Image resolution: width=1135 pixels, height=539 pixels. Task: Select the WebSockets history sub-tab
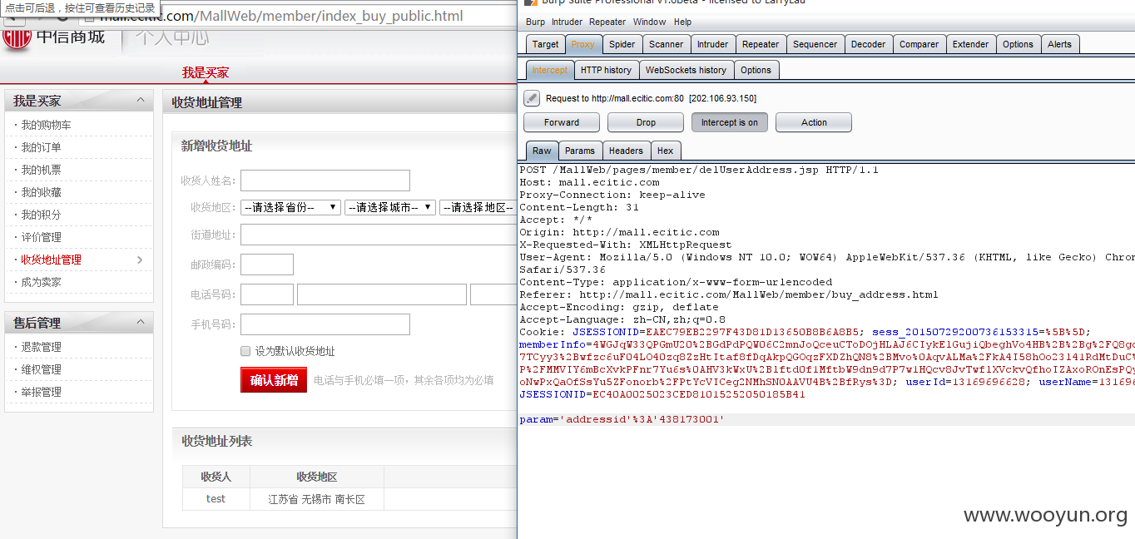[x=686, y=70]
